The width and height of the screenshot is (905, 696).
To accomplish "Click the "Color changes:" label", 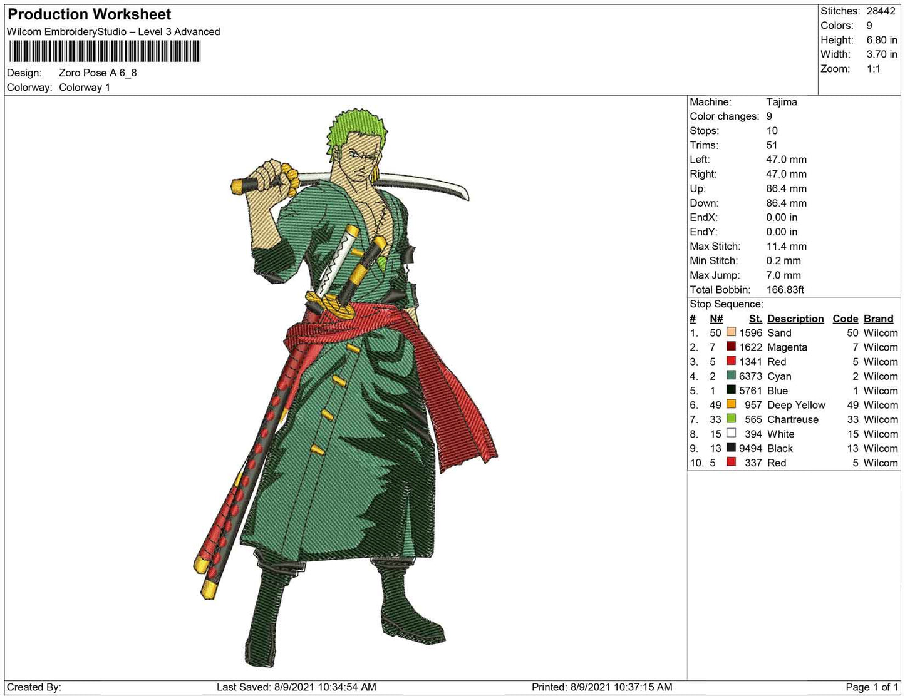I will click(725, 116).
